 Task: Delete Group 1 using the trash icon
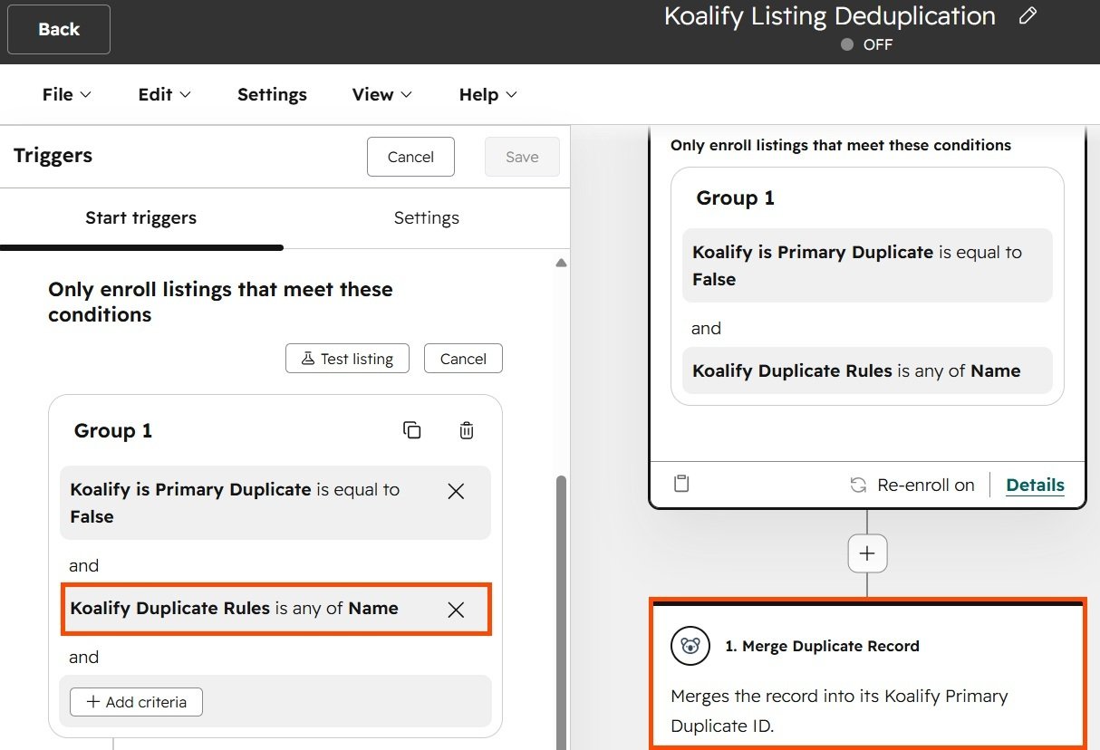[466, 430]
